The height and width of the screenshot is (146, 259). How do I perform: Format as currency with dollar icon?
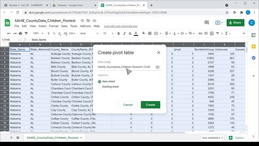pyautogui.click(x=49, y=33)
